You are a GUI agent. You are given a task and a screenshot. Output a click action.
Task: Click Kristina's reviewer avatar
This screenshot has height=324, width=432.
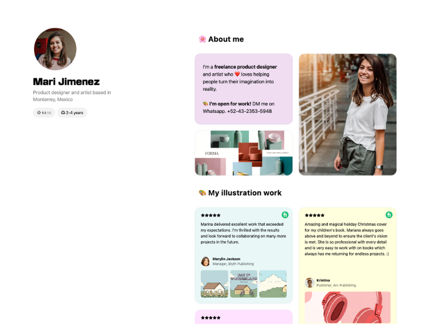(x=309, y=282)
